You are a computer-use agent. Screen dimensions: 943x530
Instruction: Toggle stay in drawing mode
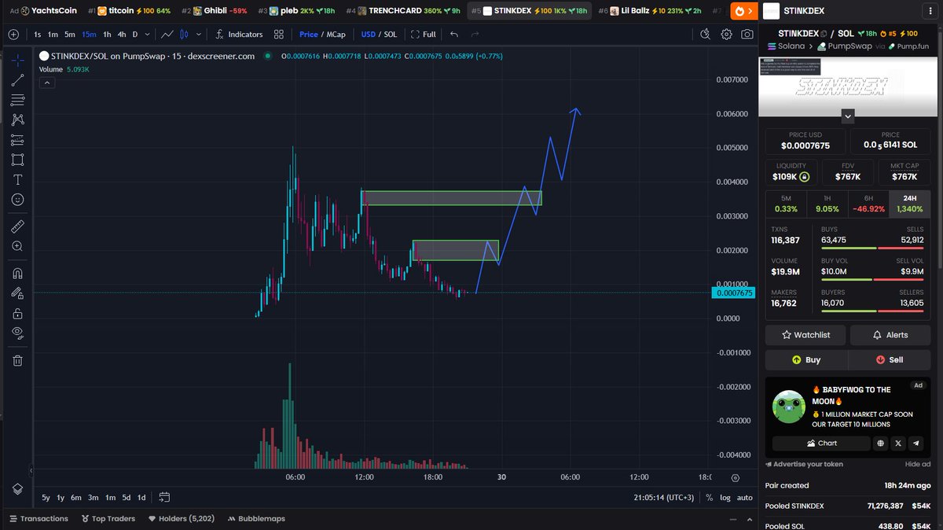click(17, 293)
